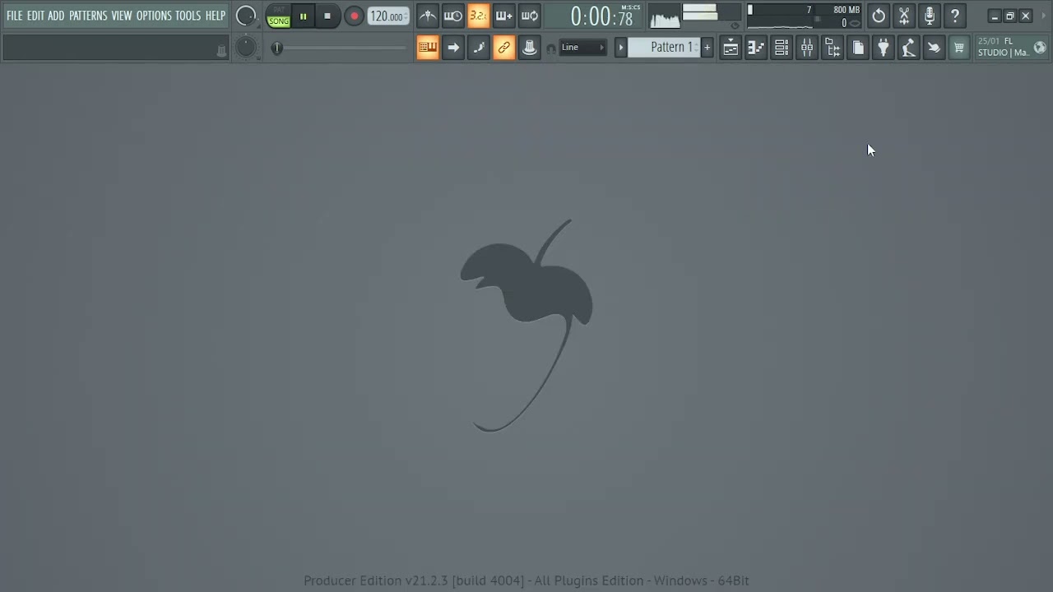
Task: Click the oscilloscope waveform display
Action: point(665,17)
